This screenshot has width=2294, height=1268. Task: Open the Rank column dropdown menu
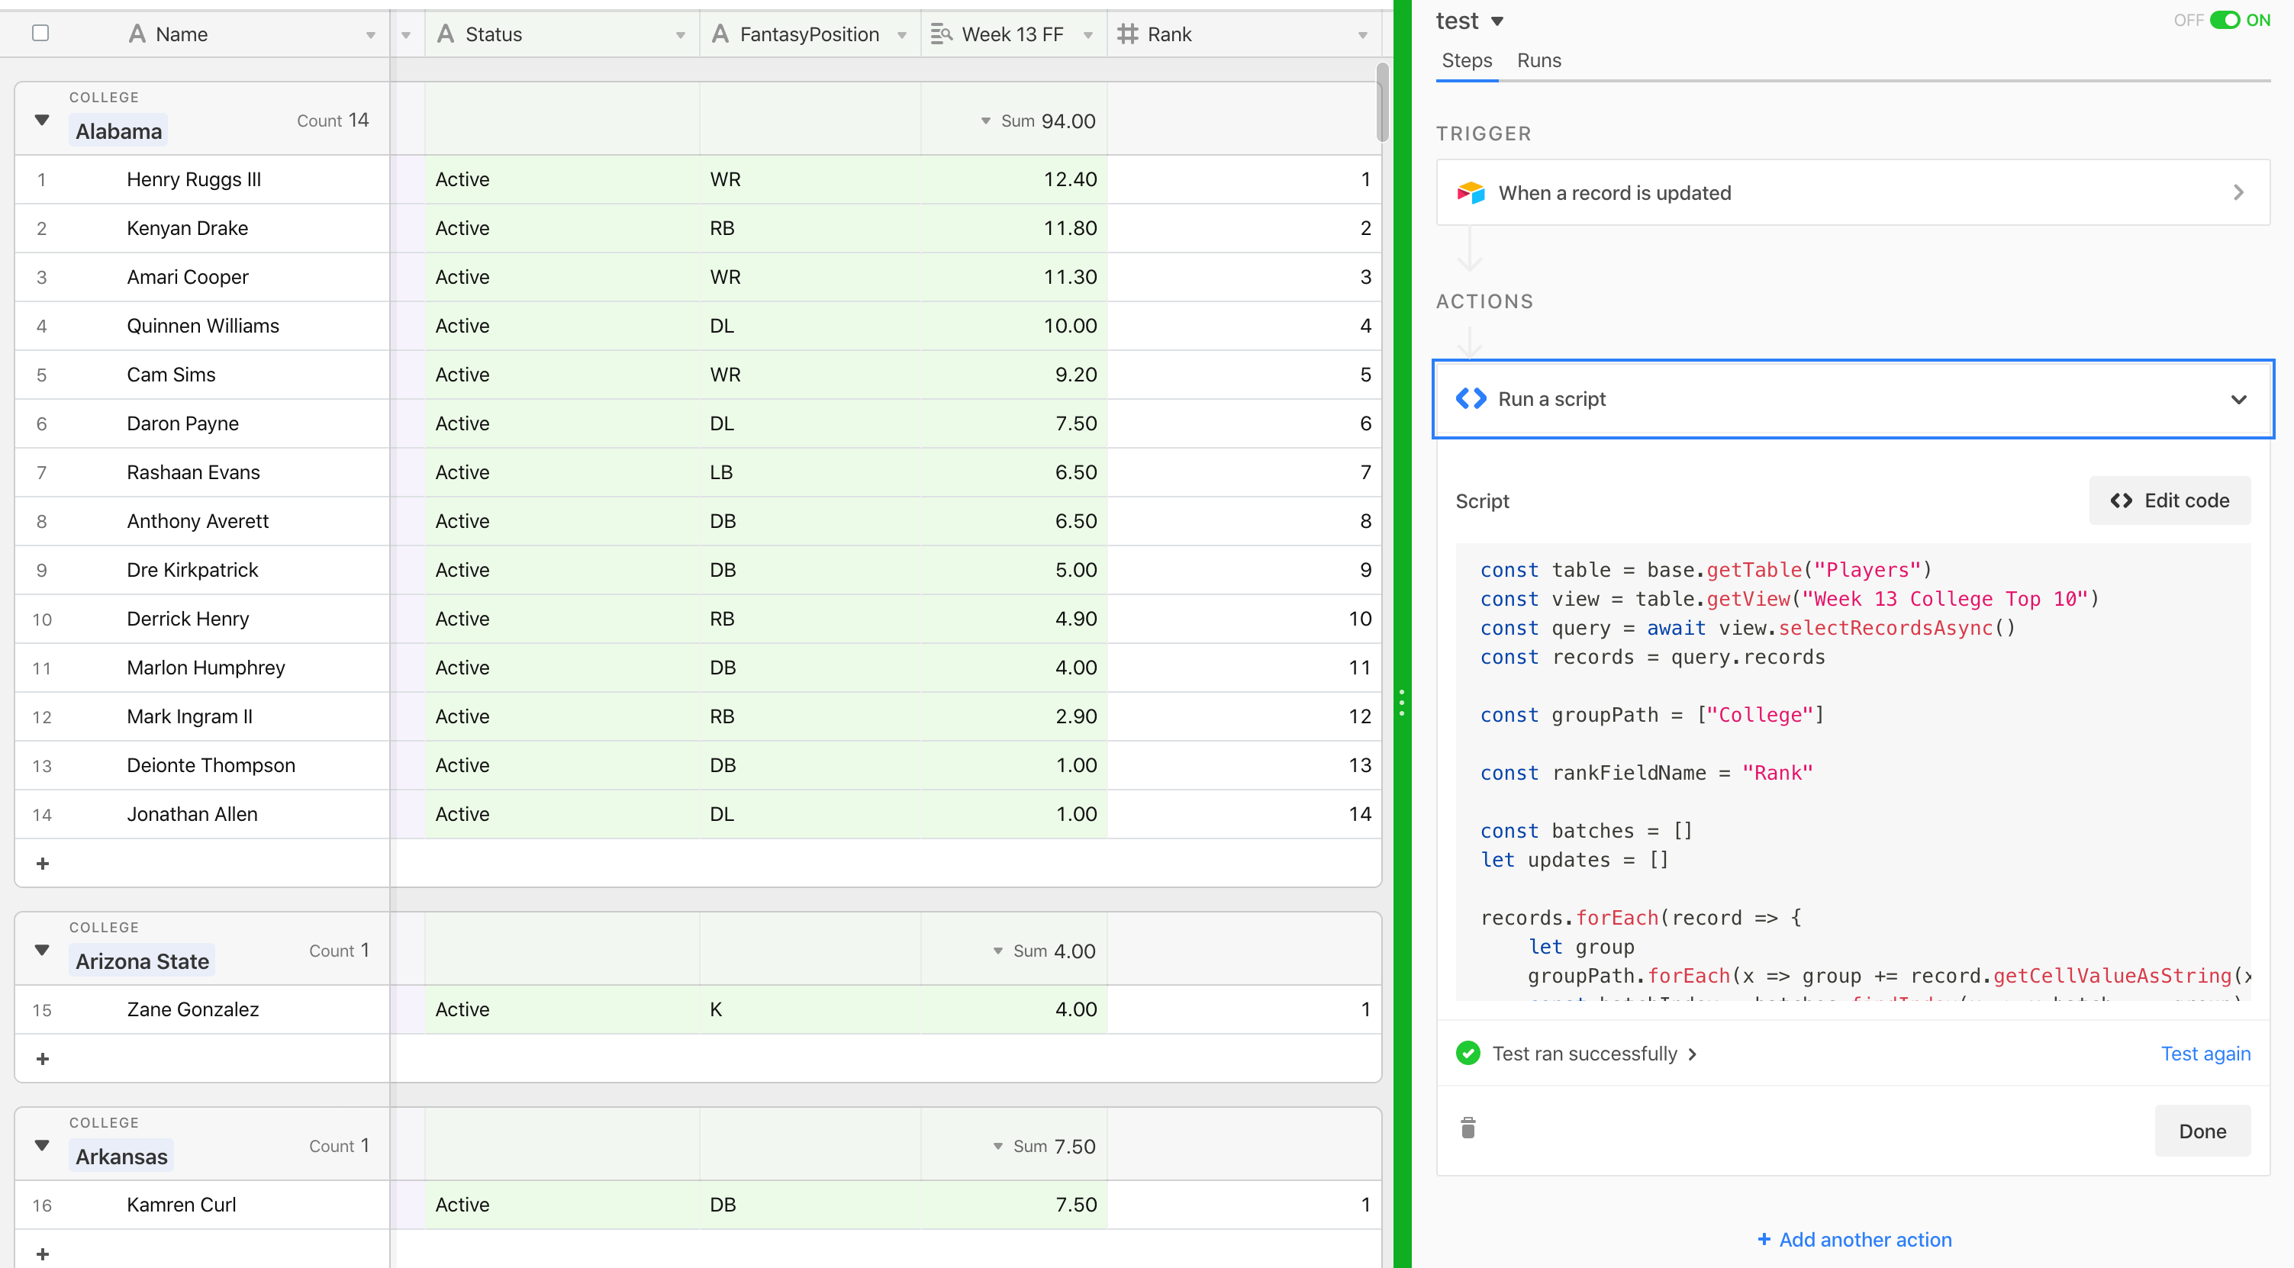pyautogui.click(x=1362, y=35)
